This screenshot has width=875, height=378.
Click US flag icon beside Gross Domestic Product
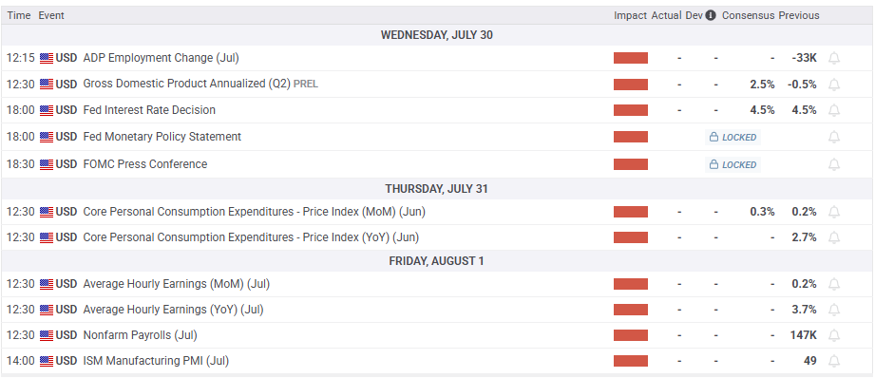tap(47, 85)
